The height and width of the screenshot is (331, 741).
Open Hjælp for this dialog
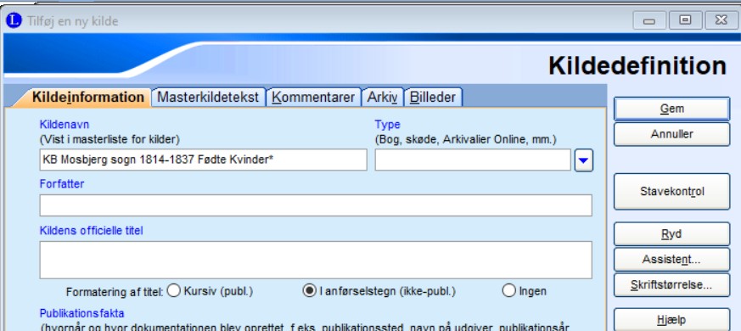click(x=671, y=320)
